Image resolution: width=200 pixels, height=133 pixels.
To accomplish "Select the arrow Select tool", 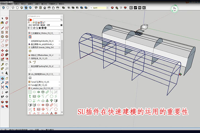I will tap(2, 19).
